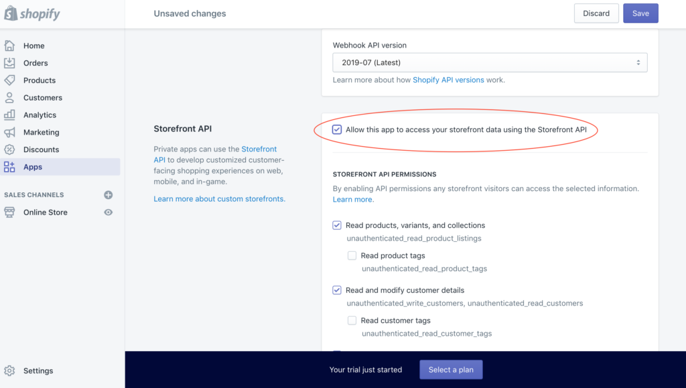Click the Marketing megaphone icon
Screen dimensions: 686x388
(11, 132)
